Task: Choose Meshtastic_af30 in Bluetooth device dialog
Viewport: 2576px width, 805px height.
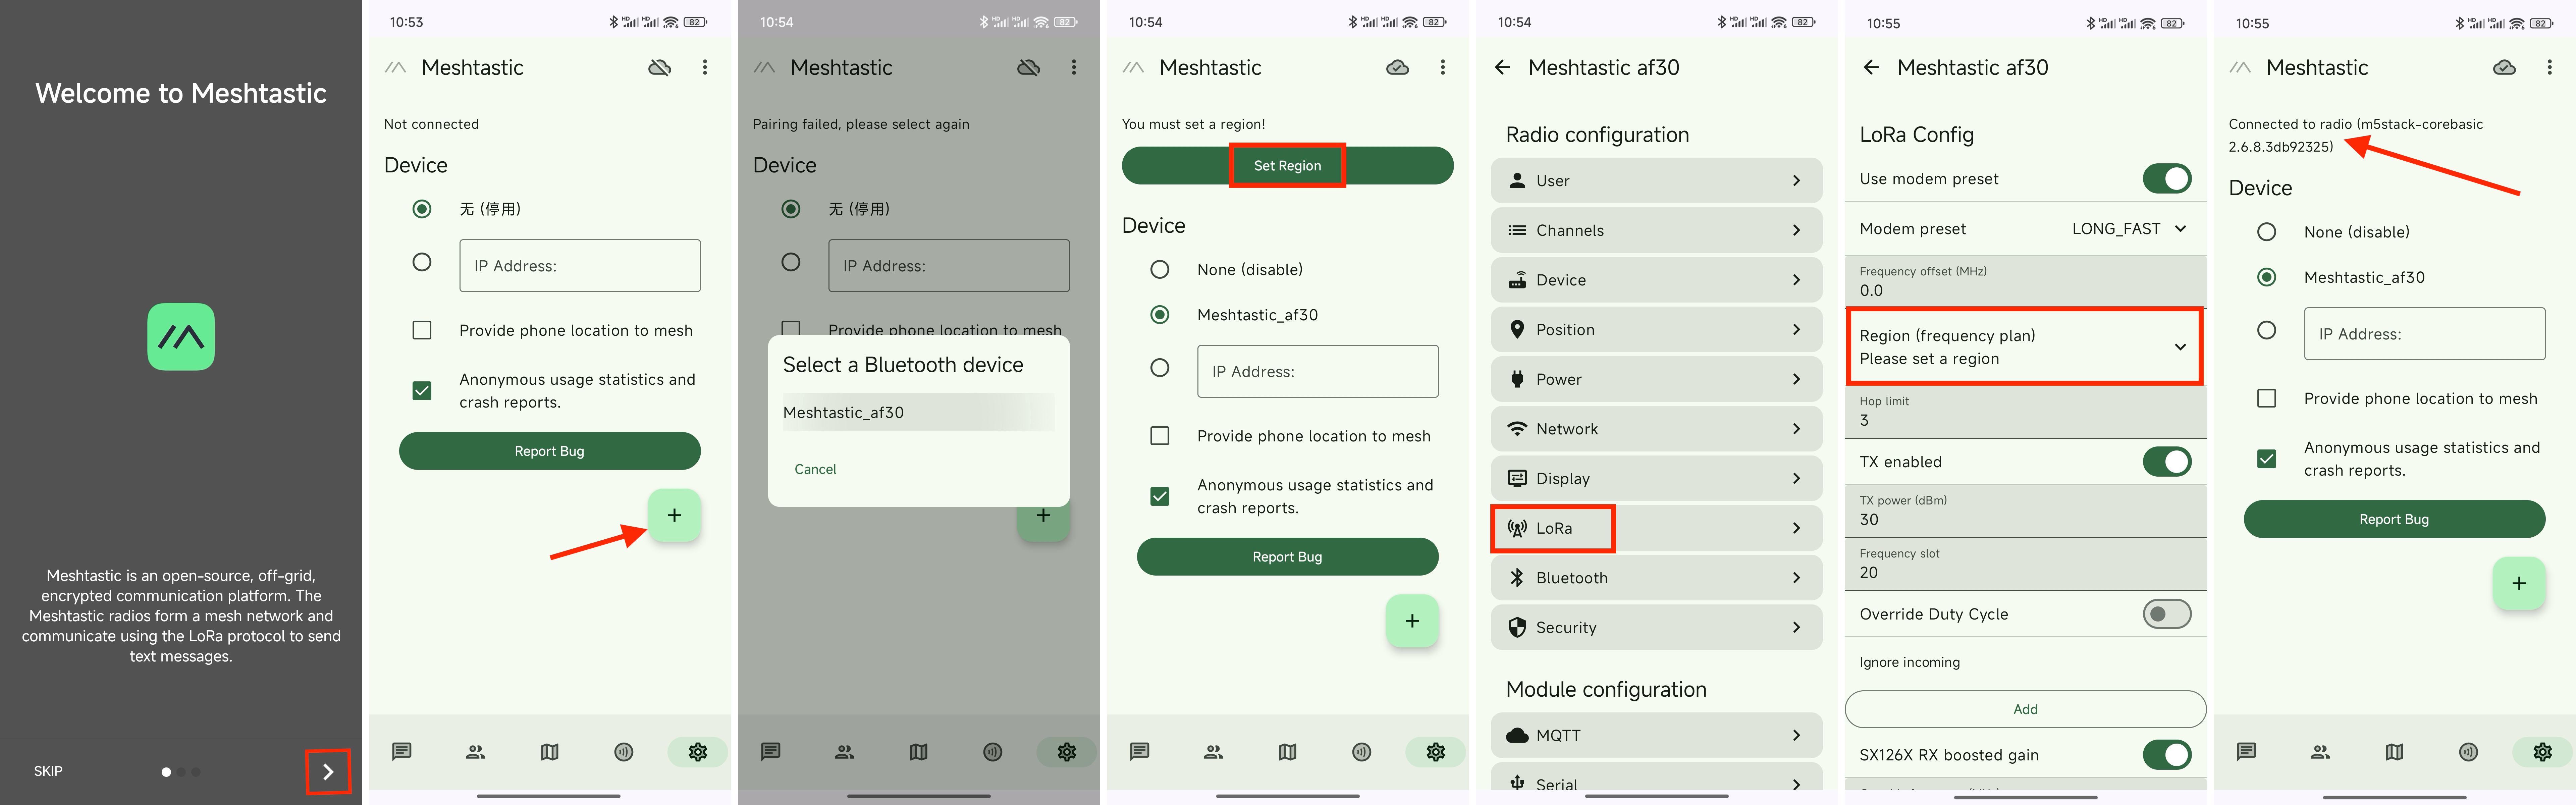Action: pos(918,412)
